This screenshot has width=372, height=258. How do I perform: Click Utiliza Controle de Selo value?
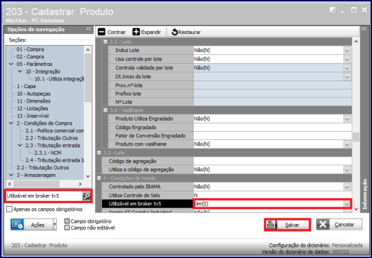click(x=272, y=196)
